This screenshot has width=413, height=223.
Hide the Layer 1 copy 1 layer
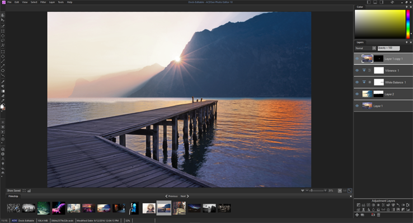click(x=357, y=59)
